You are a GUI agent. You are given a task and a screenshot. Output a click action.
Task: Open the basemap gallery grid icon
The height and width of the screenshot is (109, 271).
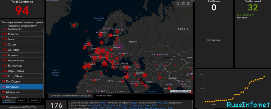pyautogui.click(x=189, y=3)
